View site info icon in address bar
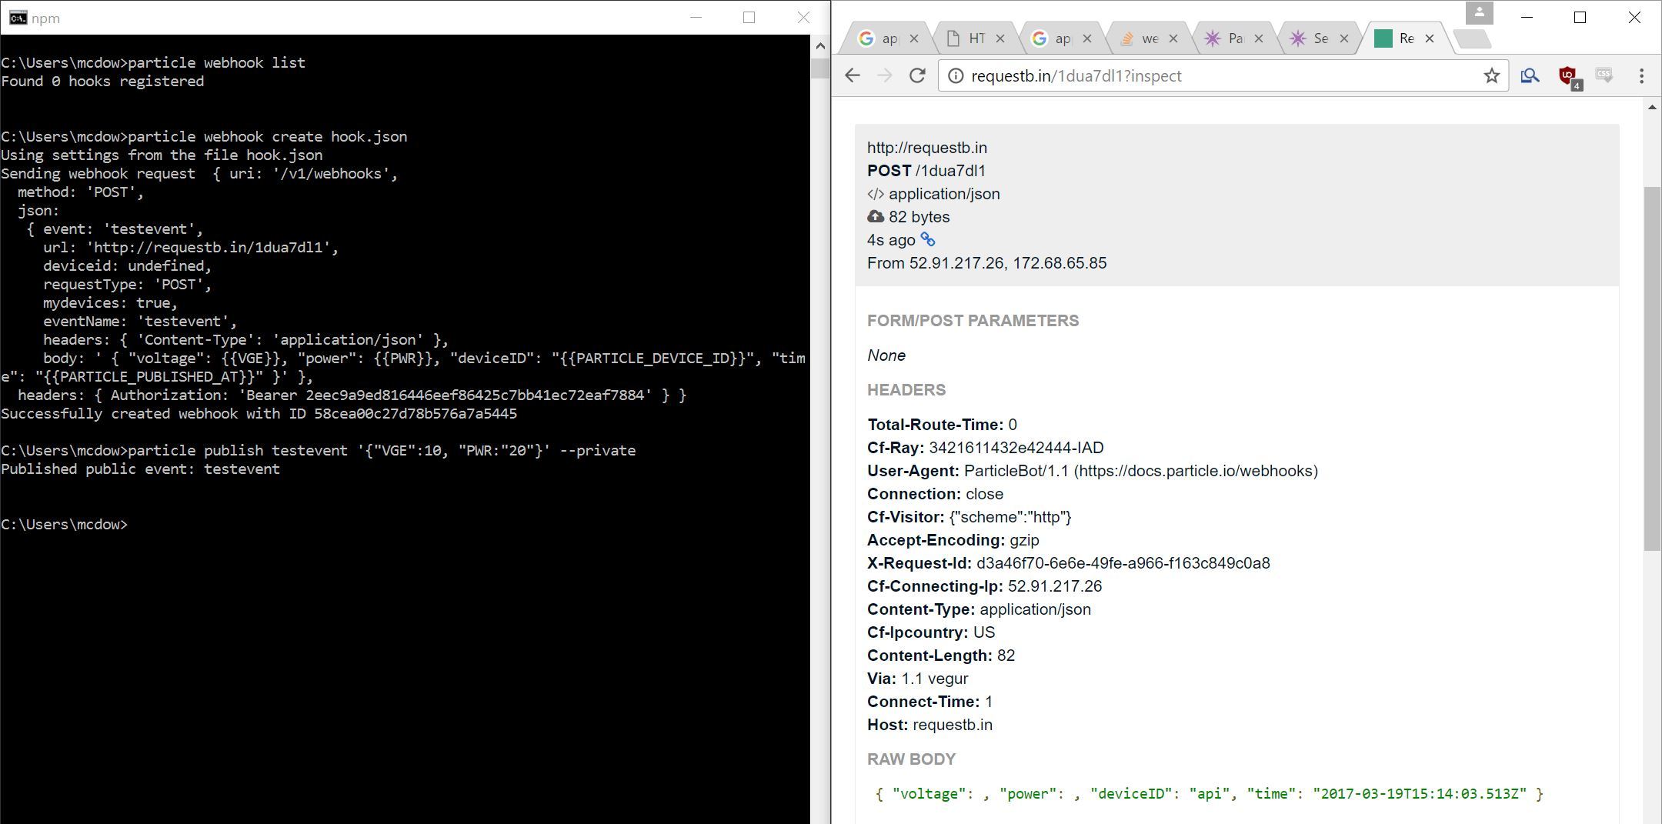The height and width of the screenshot is (824, 1662). (x=955, y=75)
